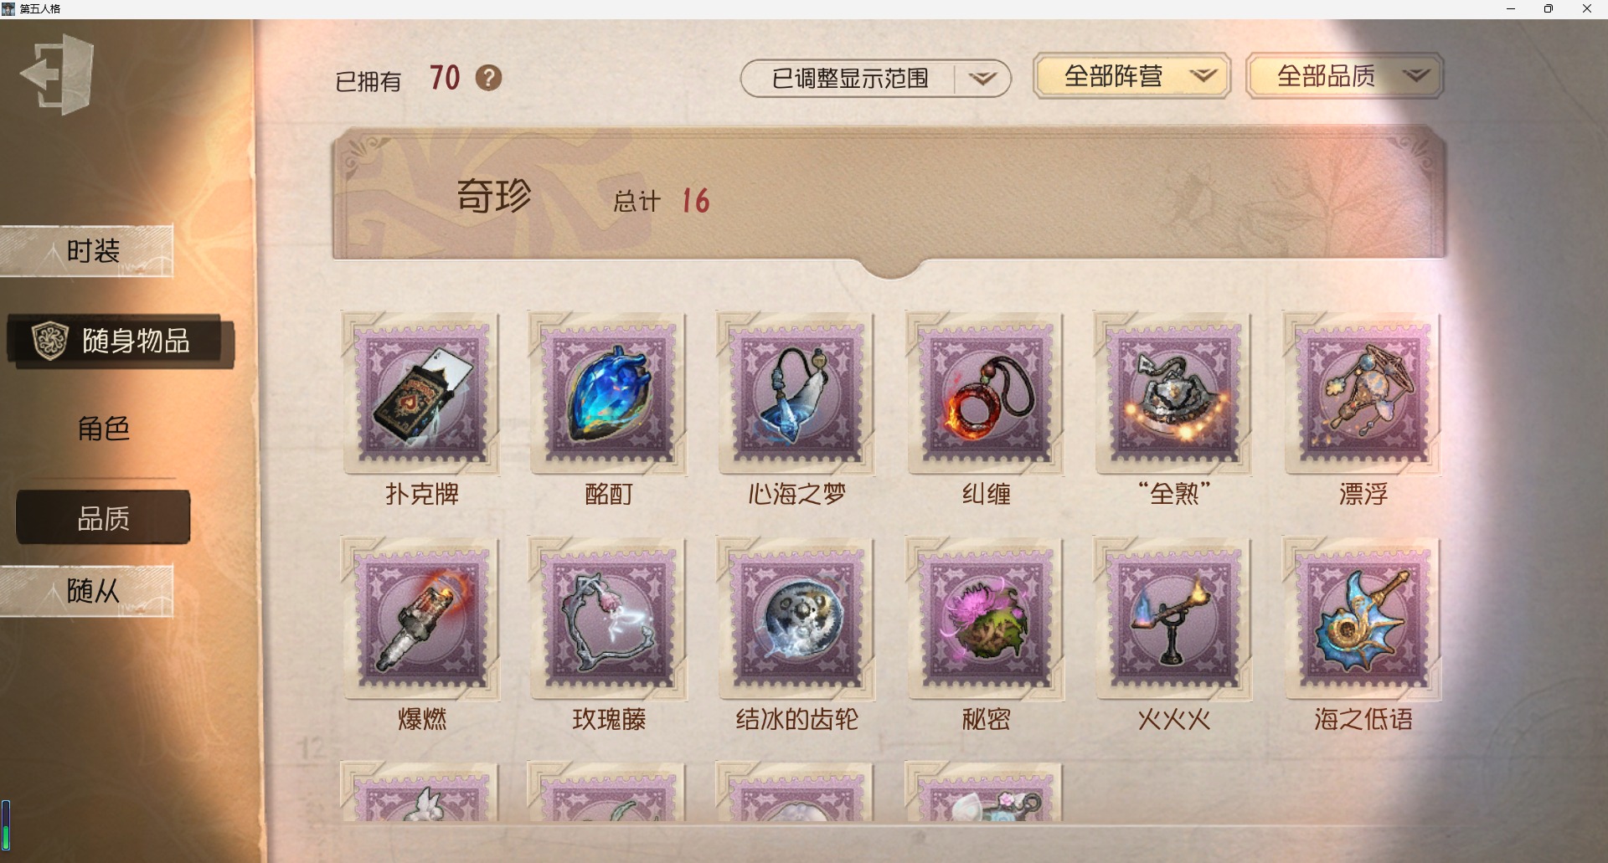Click the exit door icon

click(57, 74)
